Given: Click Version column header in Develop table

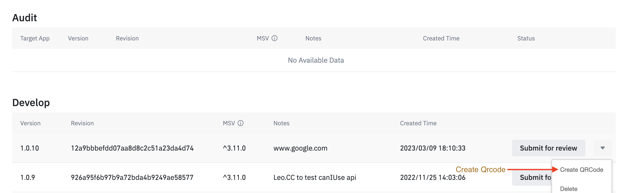Looking at the screenshot, I should coord(30,123).
